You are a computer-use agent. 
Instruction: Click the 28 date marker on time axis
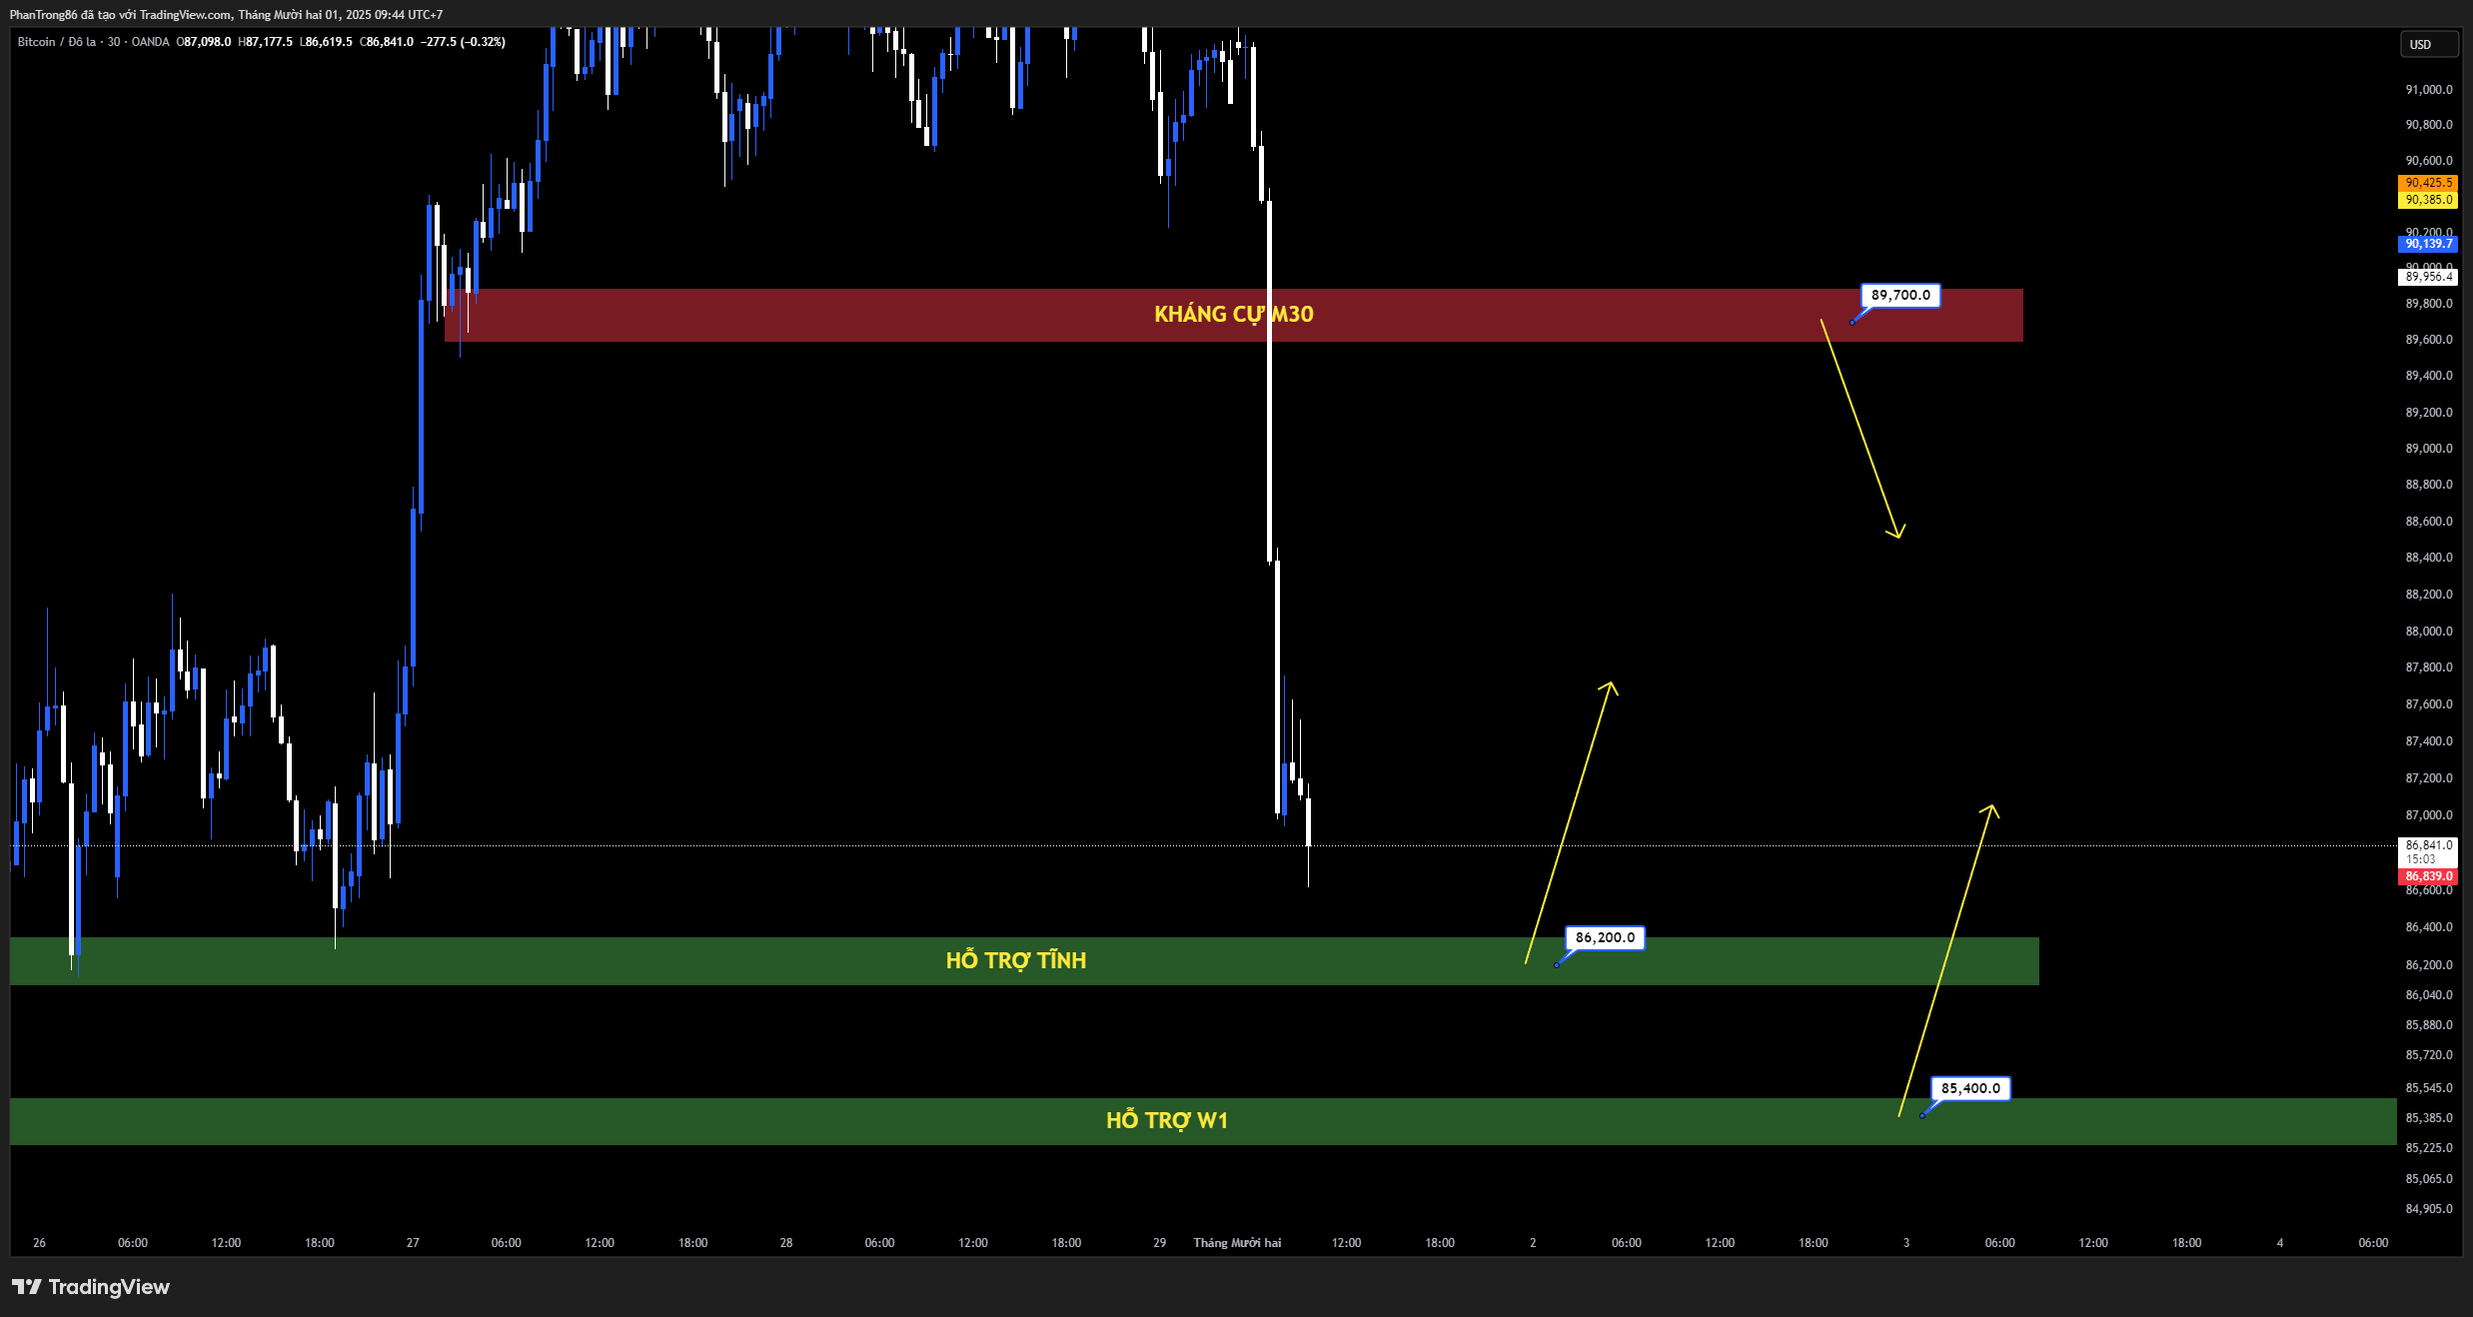786,1243
